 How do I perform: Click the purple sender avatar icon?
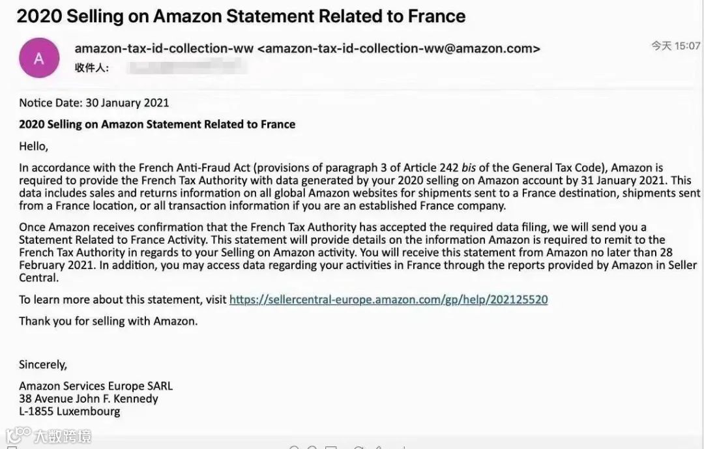[39, 58]
